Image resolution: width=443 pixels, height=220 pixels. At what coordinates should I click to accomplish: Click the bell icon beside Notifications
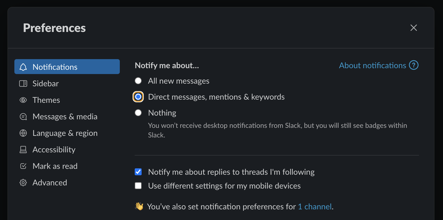(23, 67)
